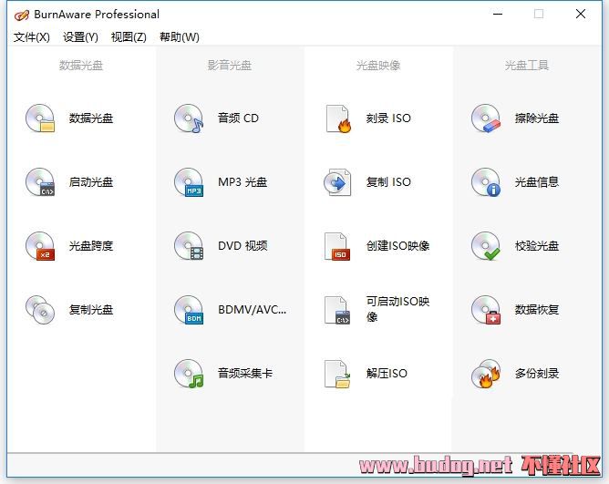The height and width of the screenshot is (484, 609).
Task: Choose the 数据恢复 label
Action: [537, 310]
